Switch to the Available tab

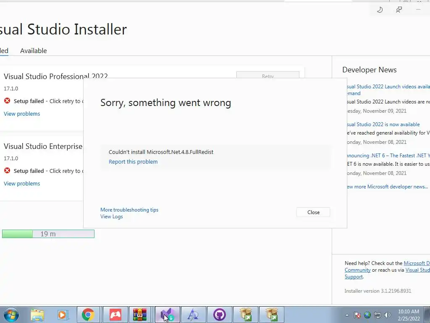pyautogui.click(x=34, y=51)
